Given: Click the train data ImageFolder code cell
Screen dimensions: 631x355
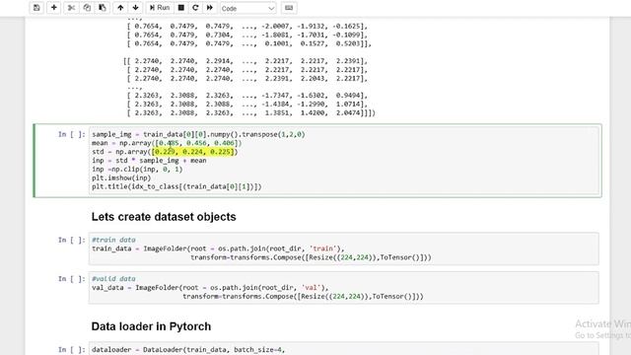Looking at the screenshot, I should pyautogui.click(x=344, y=248).
